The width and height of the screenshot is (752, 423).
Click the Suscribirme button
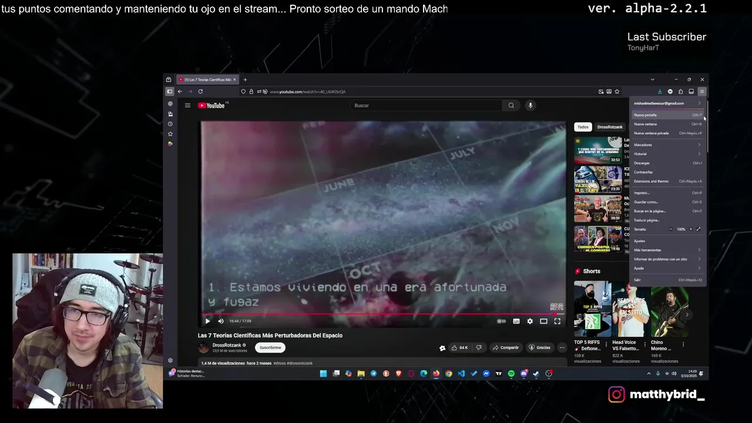click(x=270, y=348)
